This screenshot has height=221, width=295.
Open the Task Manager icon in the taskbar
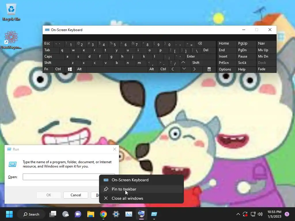click(x=129, y=214)
